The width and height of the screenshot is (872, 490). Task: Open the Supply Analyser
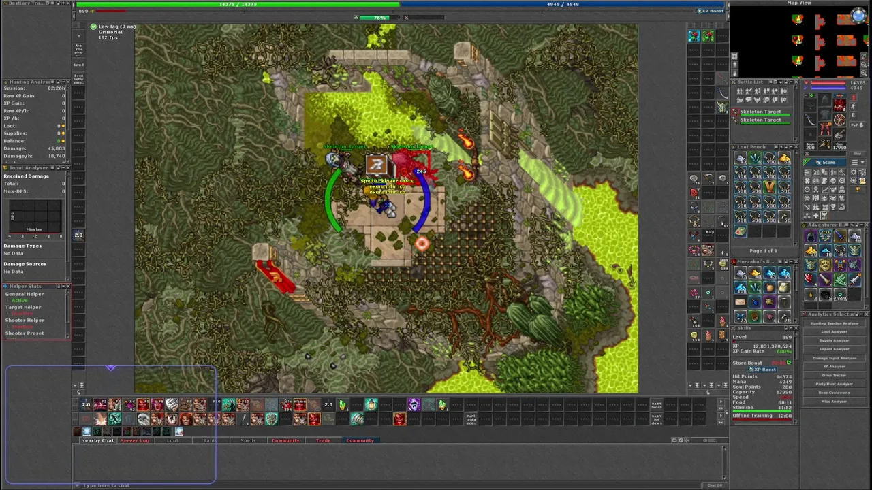[x=834, y=340]
